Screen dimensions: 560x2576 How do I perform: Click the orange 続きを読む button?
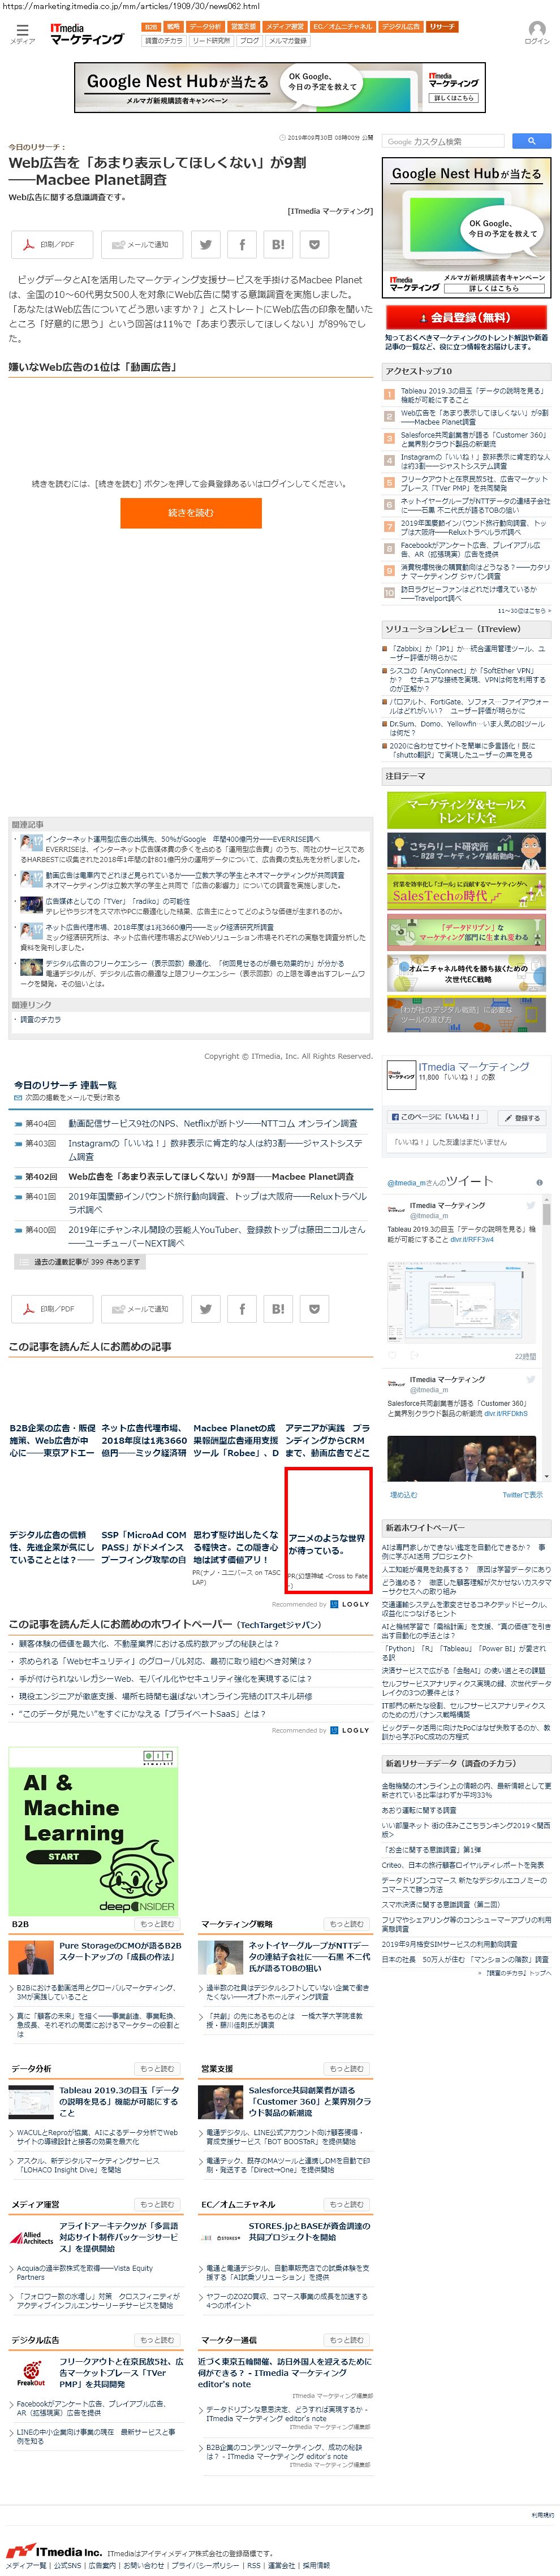point(191,512)
